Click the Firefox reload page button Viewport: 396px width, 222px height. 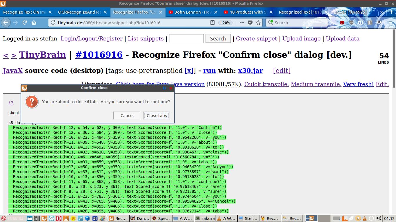pyautogui.click(x=25, y=23)
